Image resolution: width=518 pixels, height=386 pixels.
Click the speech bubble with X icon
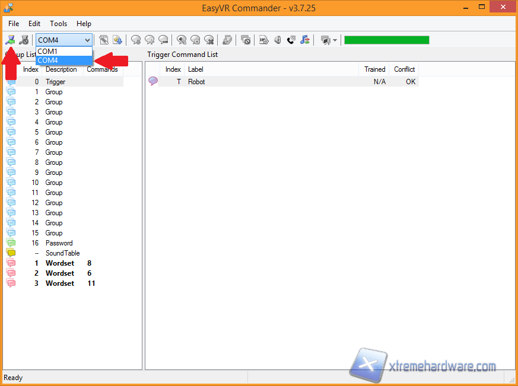pos(209,40)
